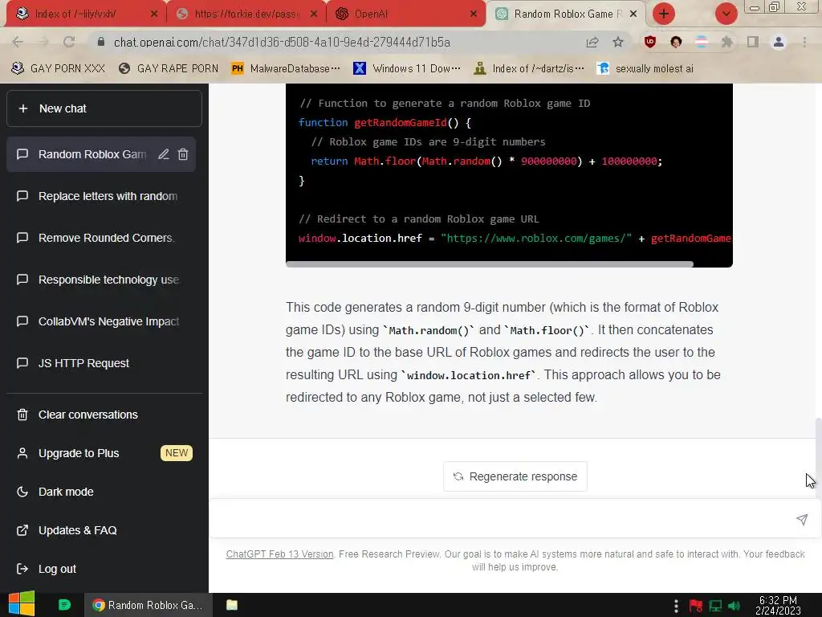
Task: Go back in browser history
Action: pos(18,42)
